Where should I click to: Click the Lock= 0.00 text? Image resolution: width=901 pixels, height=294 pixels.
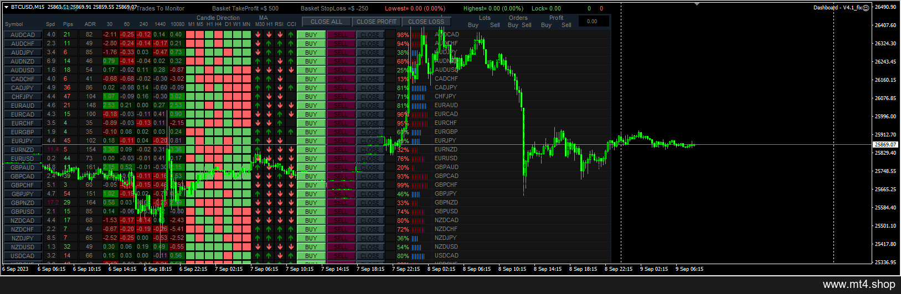[546, 8]
